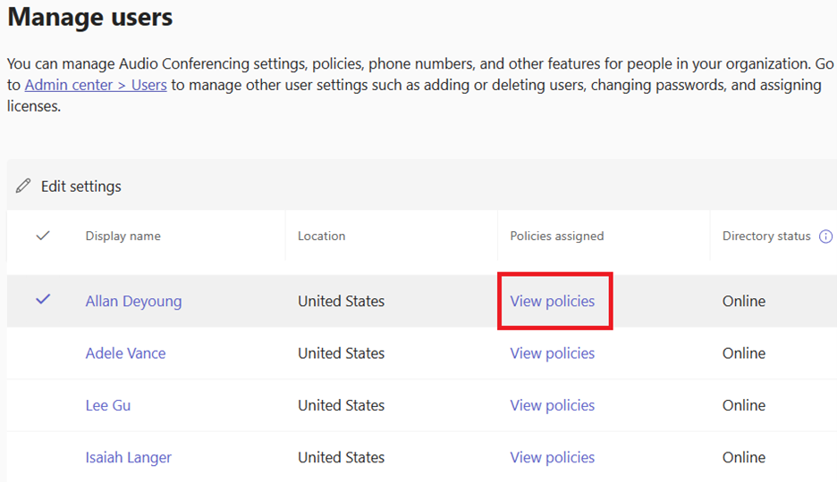Viewport: 837px width, 482px height.
Task: Click the Directory status column header
Action: 766,237
